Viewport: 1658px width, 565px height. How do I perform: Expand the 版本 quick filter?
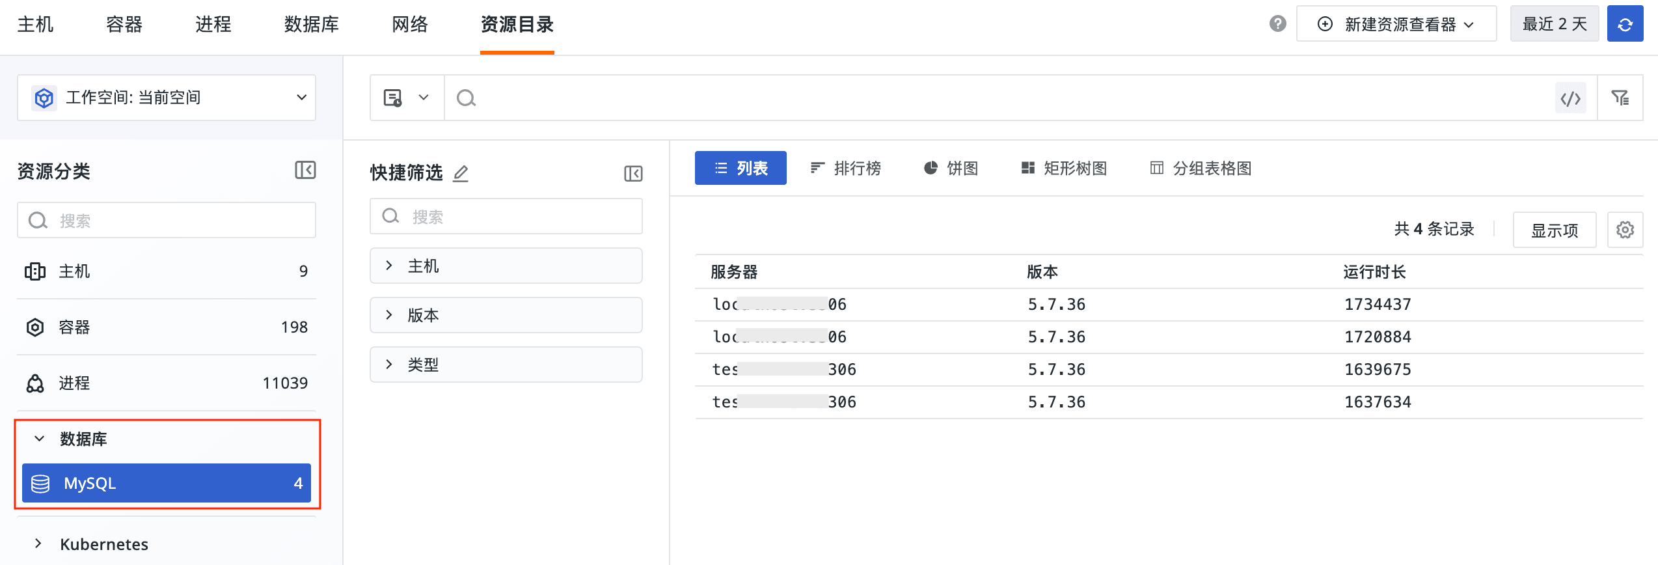506,315
